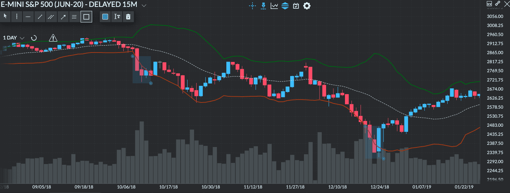
Task: Select the arrow line drawing tool
Action: pyautogui.click(x=63, y=16)
